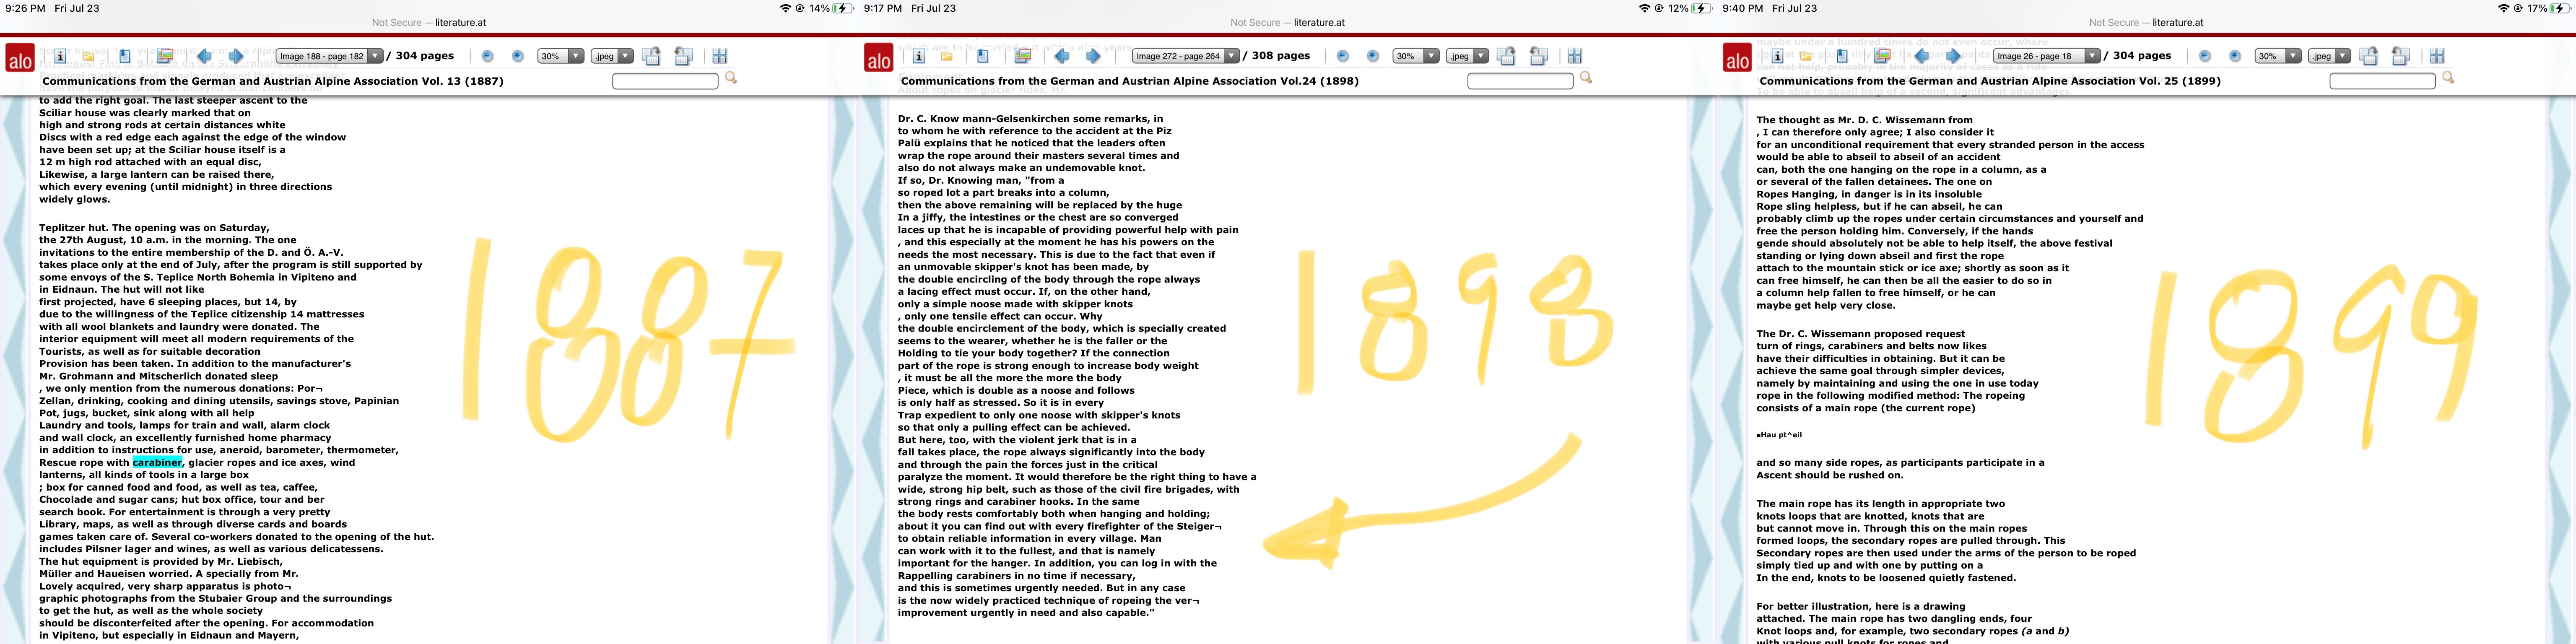Viewport: 2576px width, 644px height.
Task: Open the 'Image 26 - page 18' page dropdown
Action: click(x=2047, y=56)
